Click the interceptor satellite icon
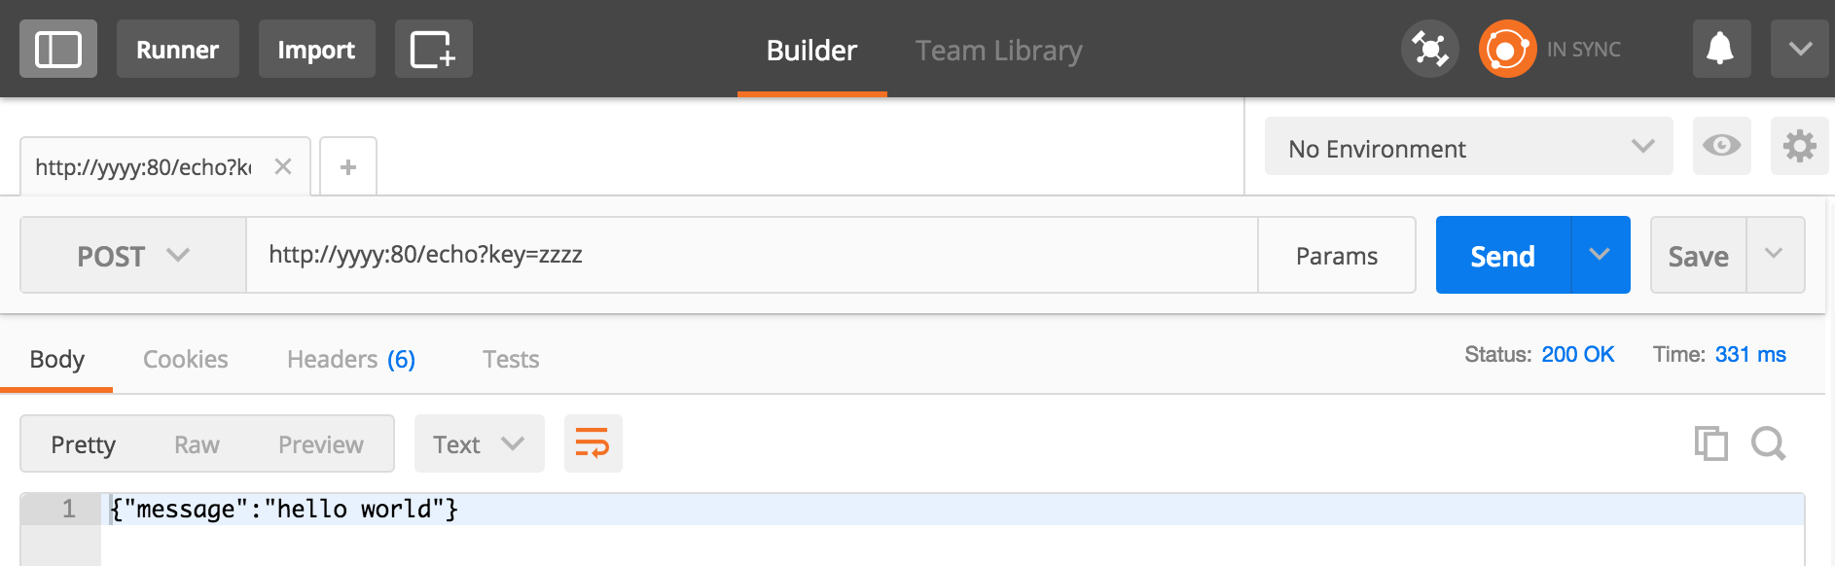Screen dimensions: 1835x566 pos(1430,49)
